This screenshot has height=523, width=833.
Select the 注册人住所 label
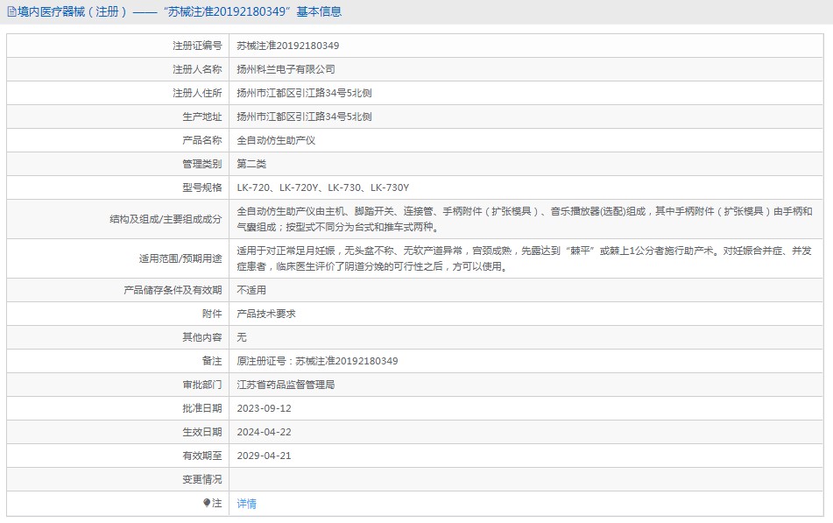point(197,93)
